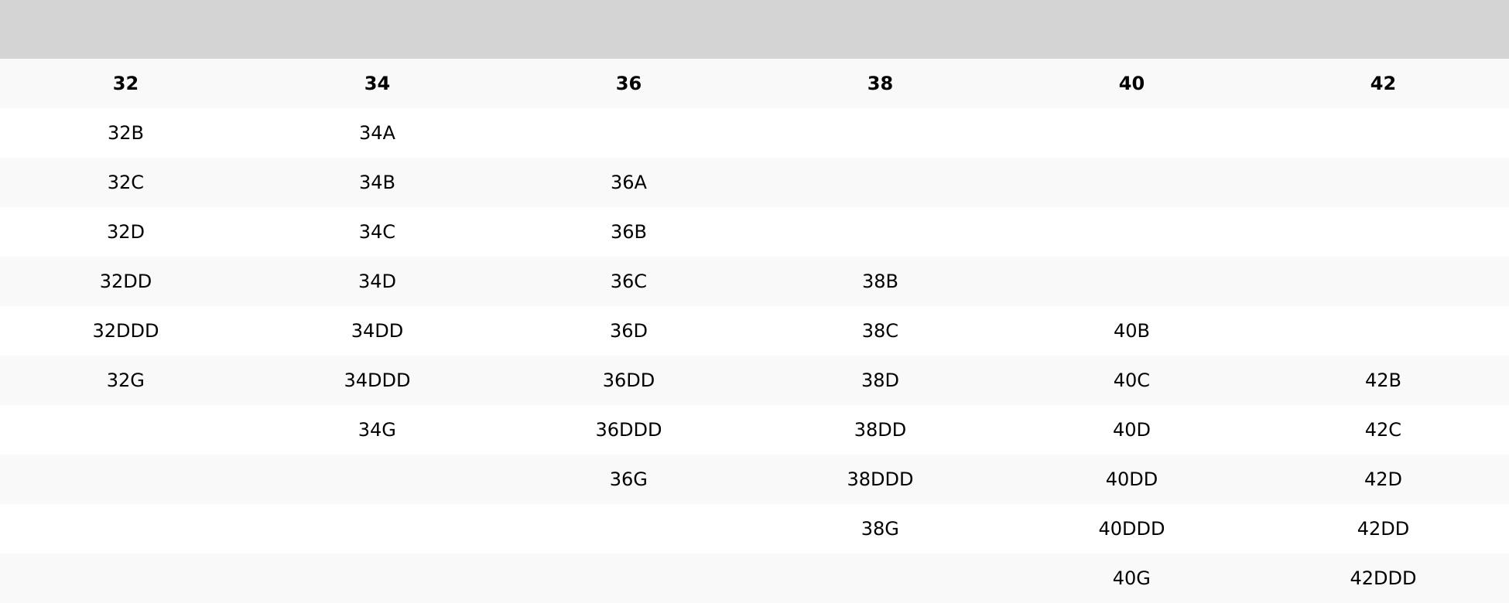The width and height of the screenshot is (1509, 603).
Task: Select the 42 column header
Action: click(x=1383, y=83)
